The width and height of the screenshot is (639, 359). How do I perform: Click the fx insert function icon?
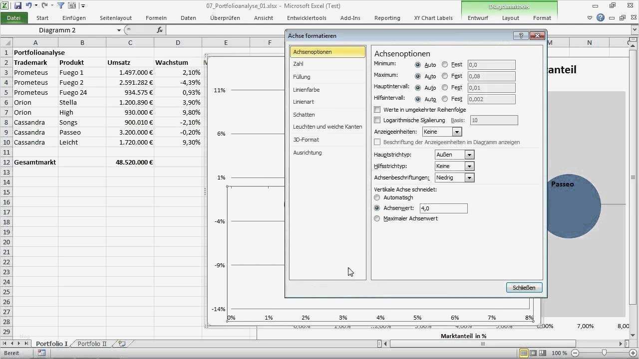(160, 30)
